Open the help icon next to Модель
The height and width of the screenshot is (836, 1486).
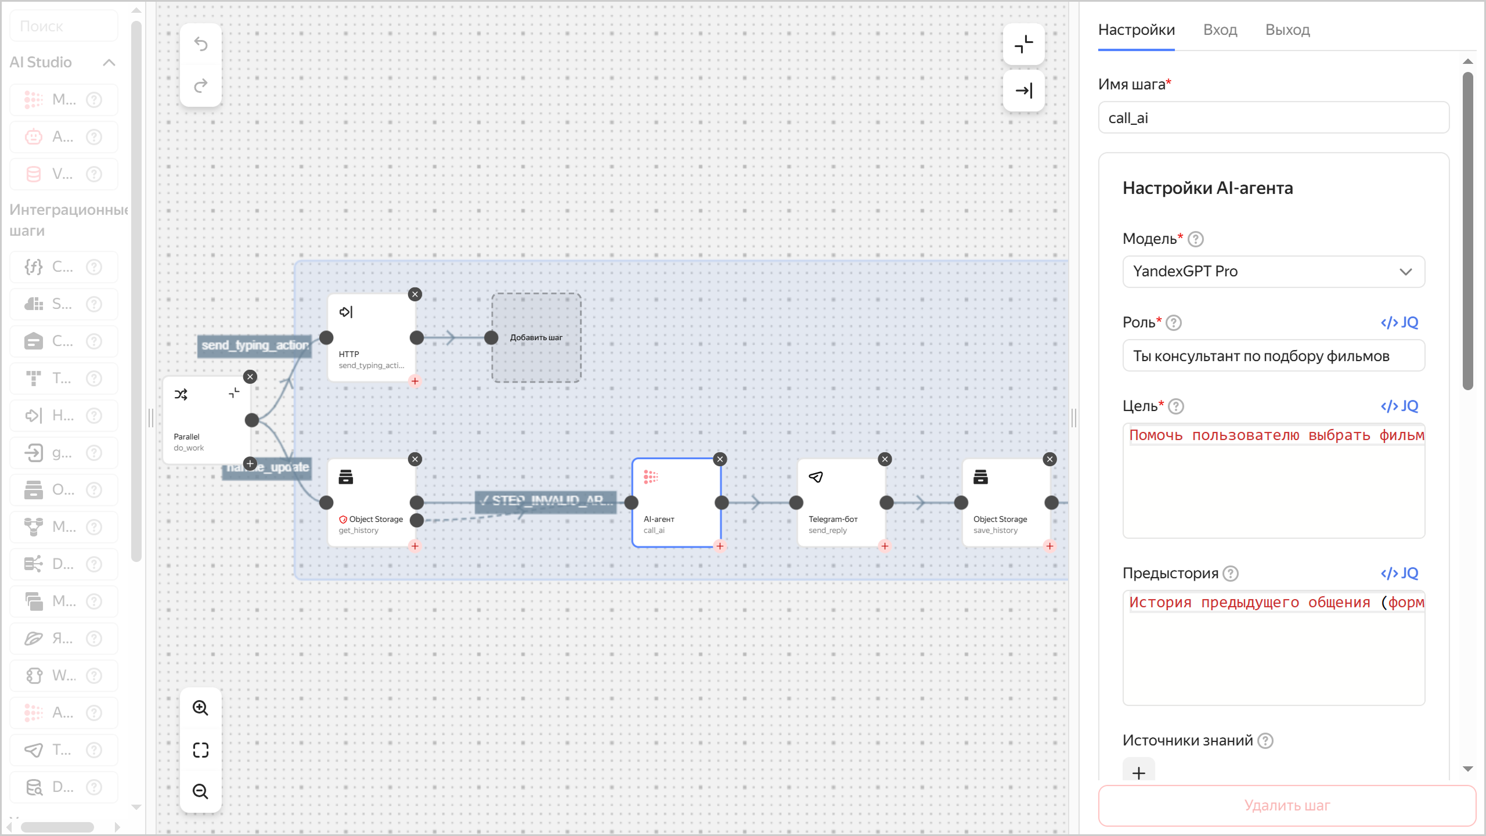pyautogui.click(x=1197, y=239)
